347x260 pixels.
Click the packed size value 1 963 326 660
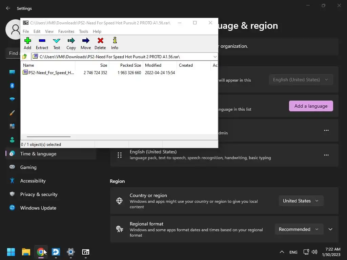pos(129,72)
